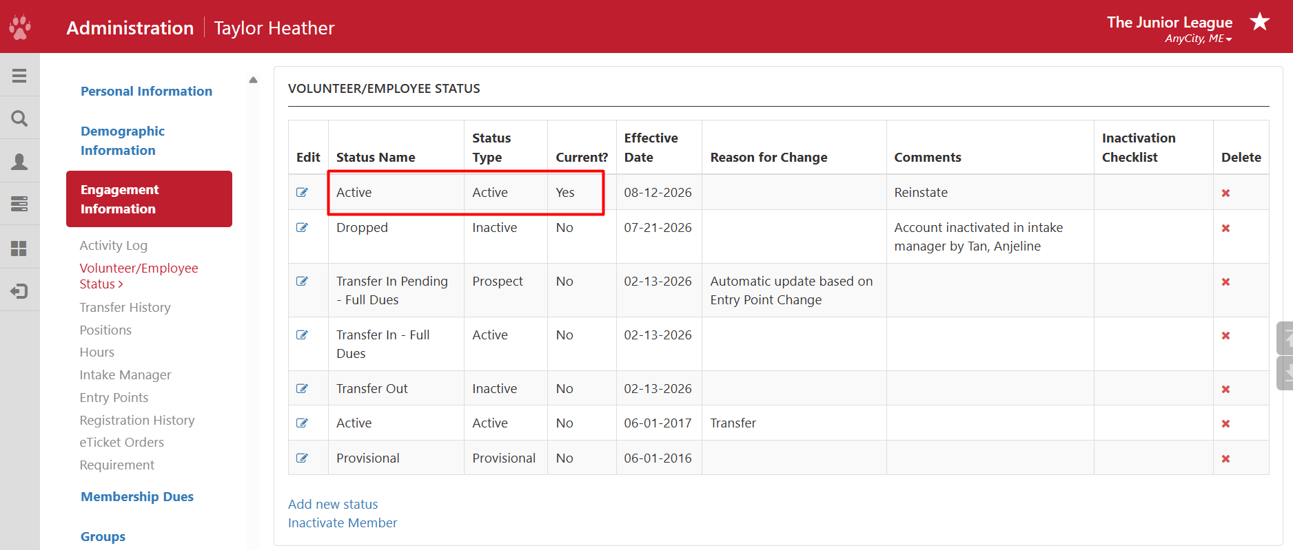Delete the Active status dated 06-01-2017
Viewport: 1293px width, 550px height.
click(x=1225, y=424)
